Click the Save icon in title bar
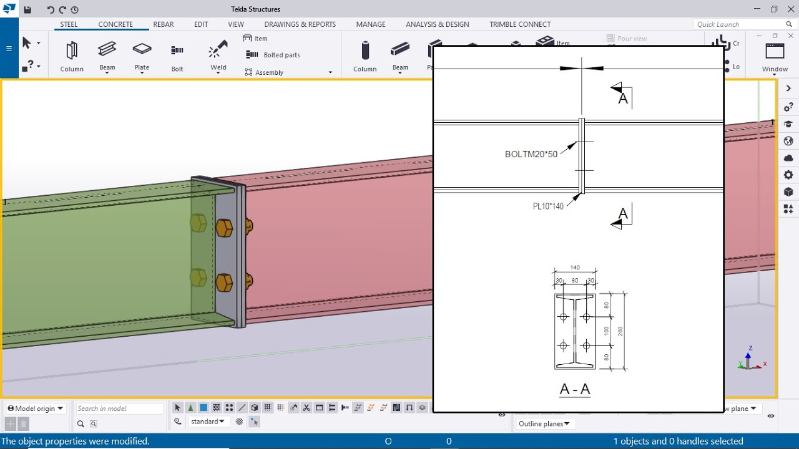Image resolution: width=799 pixels, height=449 pixels. tap(27, 9)
